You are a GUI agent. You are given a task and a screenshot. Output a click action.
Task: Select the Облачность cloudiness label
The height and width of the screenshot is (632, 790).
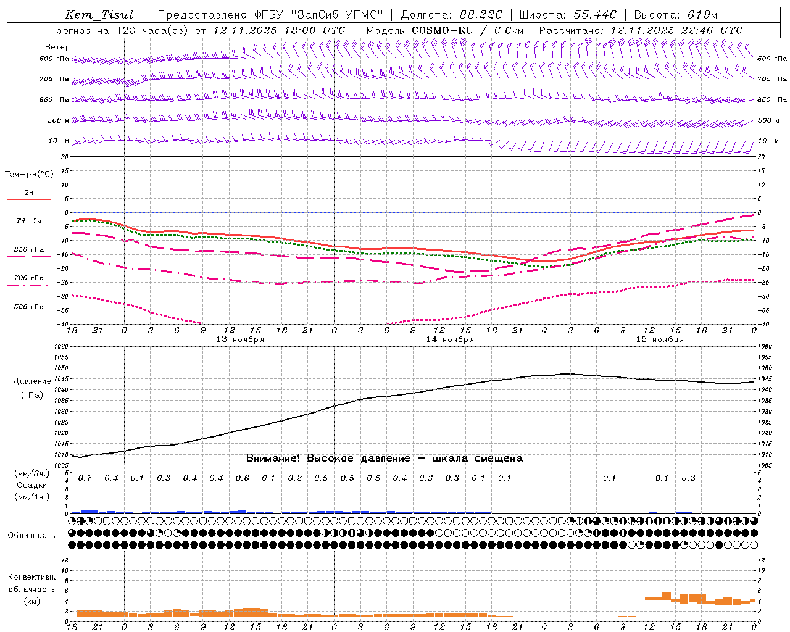coord(31,536)
